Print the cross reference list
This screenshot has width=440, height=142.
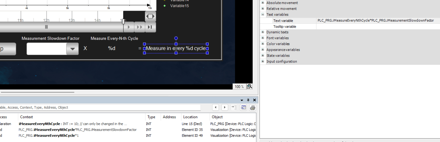click(252, 108)
